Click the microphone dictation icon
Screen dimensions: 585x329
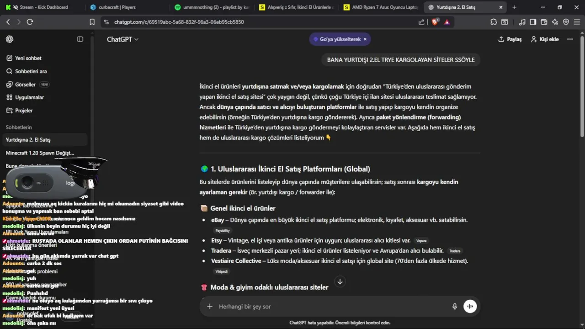click(x=455, y=307)
